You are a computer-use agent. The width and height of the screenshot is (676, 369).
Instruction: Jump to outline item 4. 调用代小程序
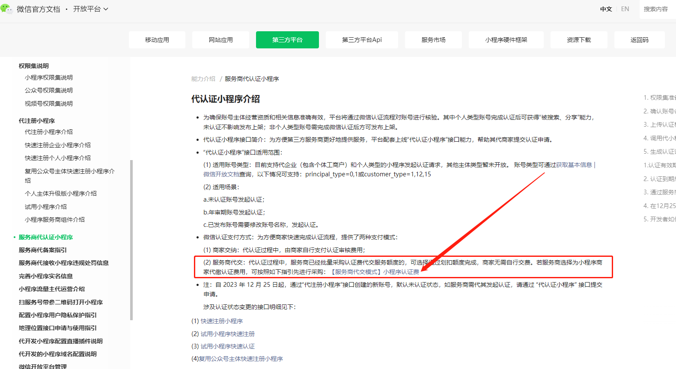click(x=659, y=138)
